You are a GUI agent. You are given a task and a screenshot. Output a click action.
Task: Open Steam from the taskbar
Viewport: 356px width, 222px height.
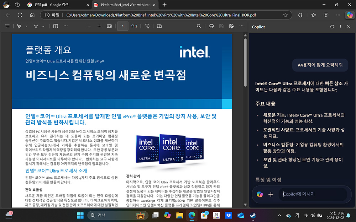(253, 215)
